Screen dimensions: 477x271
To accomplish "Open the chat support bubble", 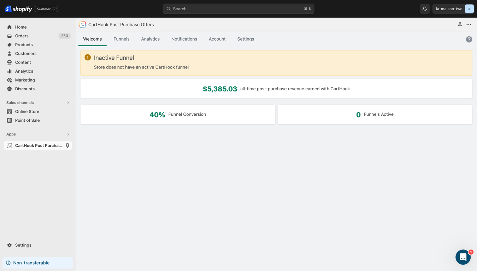I will (463, 257).
